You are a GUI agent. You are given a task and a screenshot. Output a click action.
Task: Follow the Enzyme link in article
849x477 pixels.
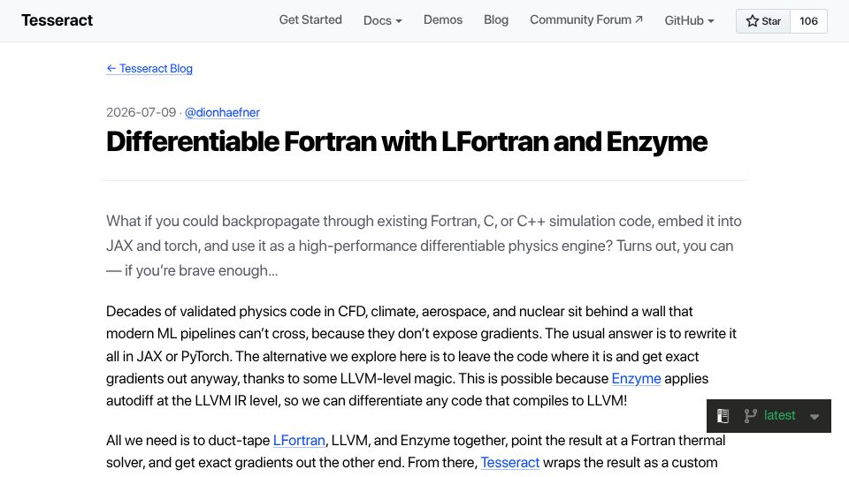pyautogui.click(x=636, y=379)
